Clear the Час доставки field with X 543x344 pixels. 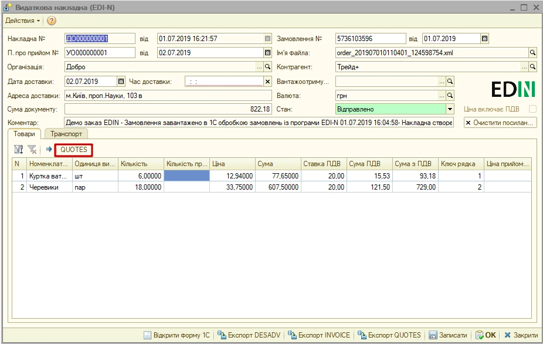tap(268, 82)
